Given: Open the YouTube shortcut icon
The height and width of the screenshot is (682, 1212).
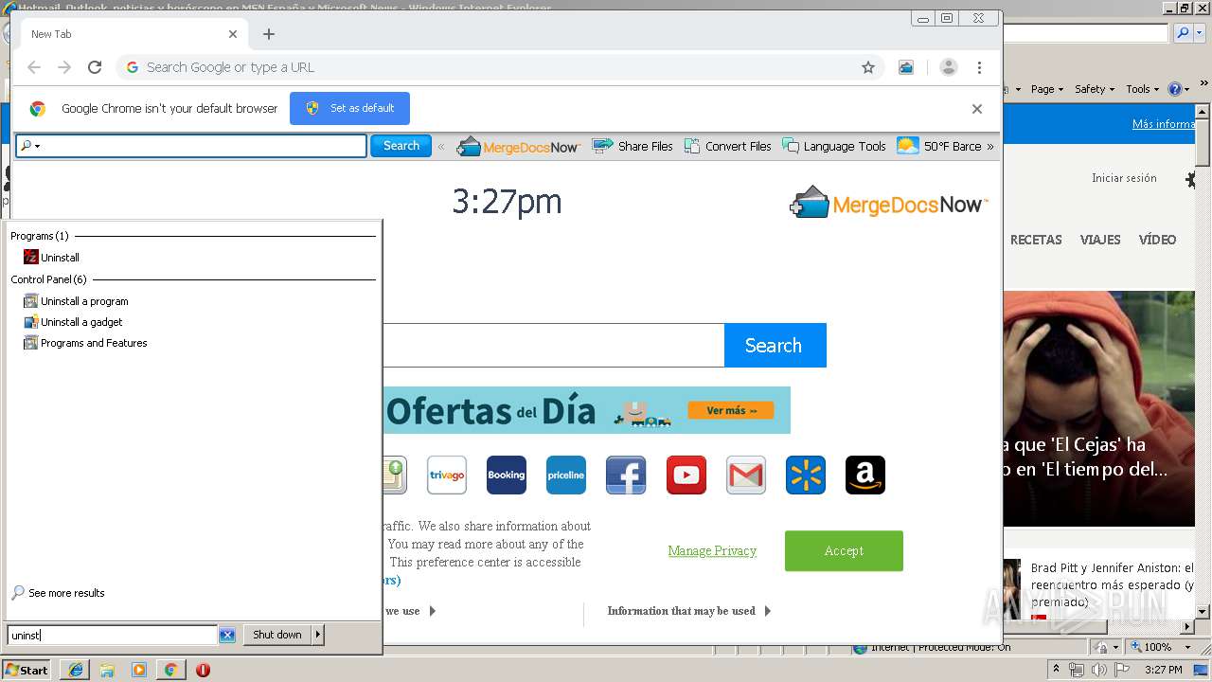Looking at the screenshot, I should [686, 476].
